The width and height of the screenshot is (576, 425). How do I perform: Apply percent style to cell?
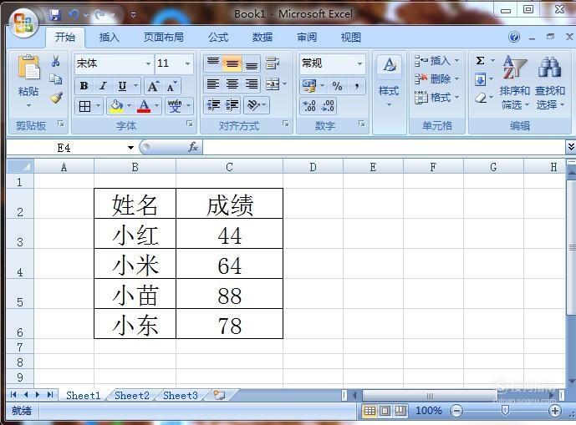tap(337, 86)
